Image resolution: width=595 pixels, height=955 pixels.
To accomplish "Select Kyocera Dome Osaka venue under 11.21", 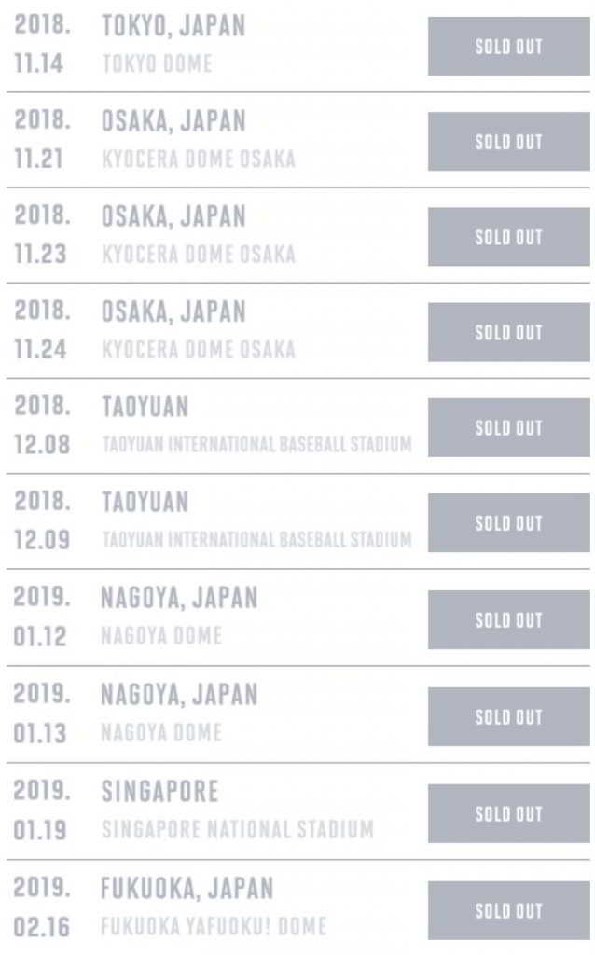I will click(198, 159).
